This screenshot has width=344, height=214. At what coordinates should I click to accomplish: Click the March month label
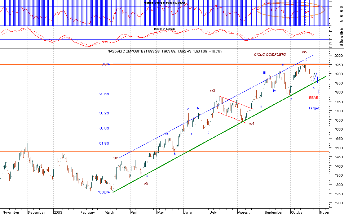coord(110,212)
